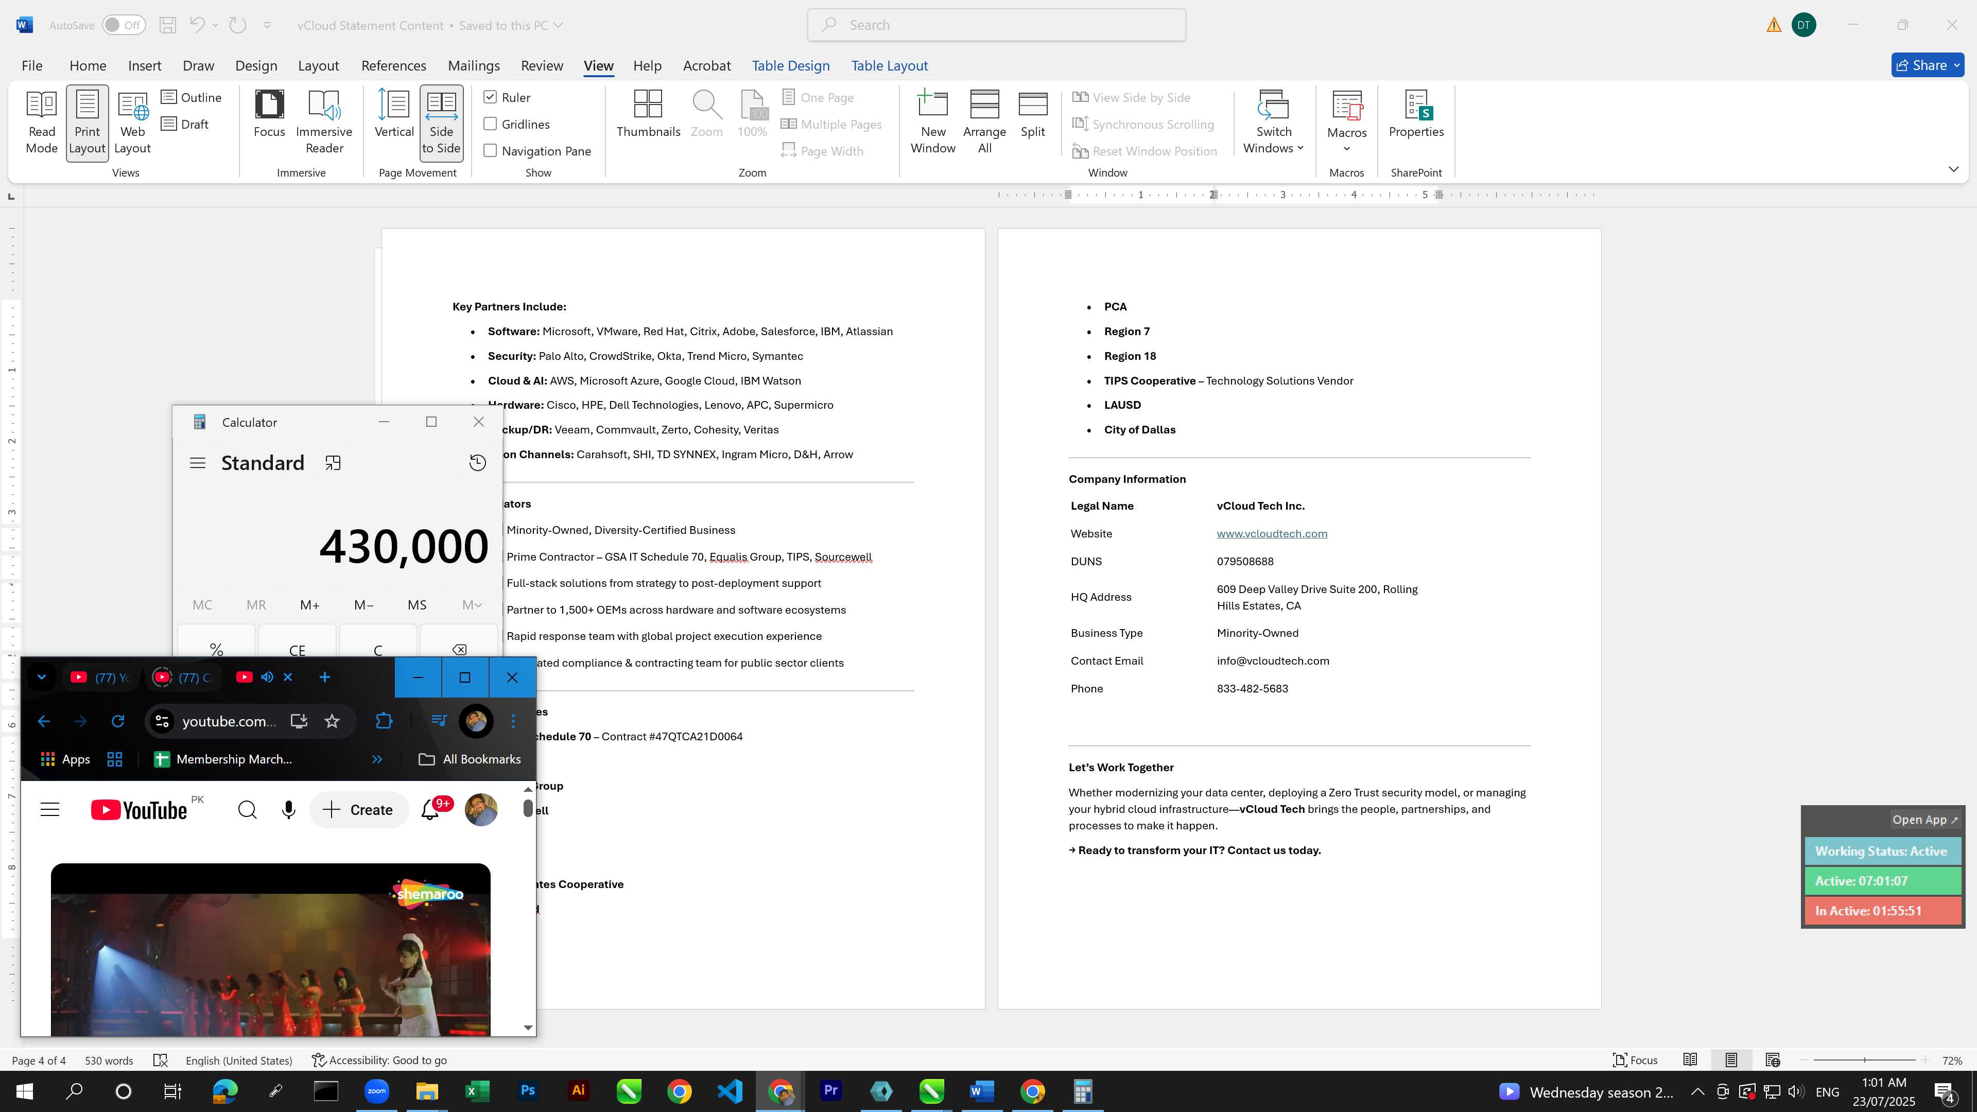
Task: Mute the playing YouTube tab
Action: 267,677
